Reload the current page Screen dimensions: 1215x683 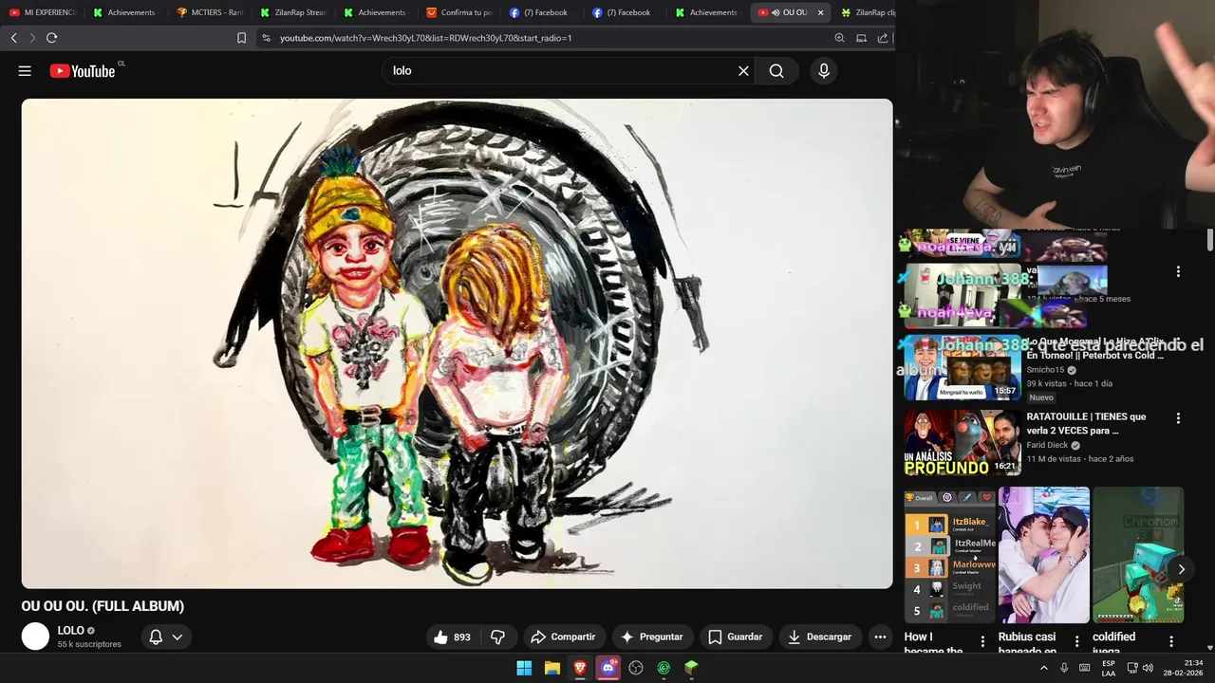pyautogui.click(x=51, y=38)
